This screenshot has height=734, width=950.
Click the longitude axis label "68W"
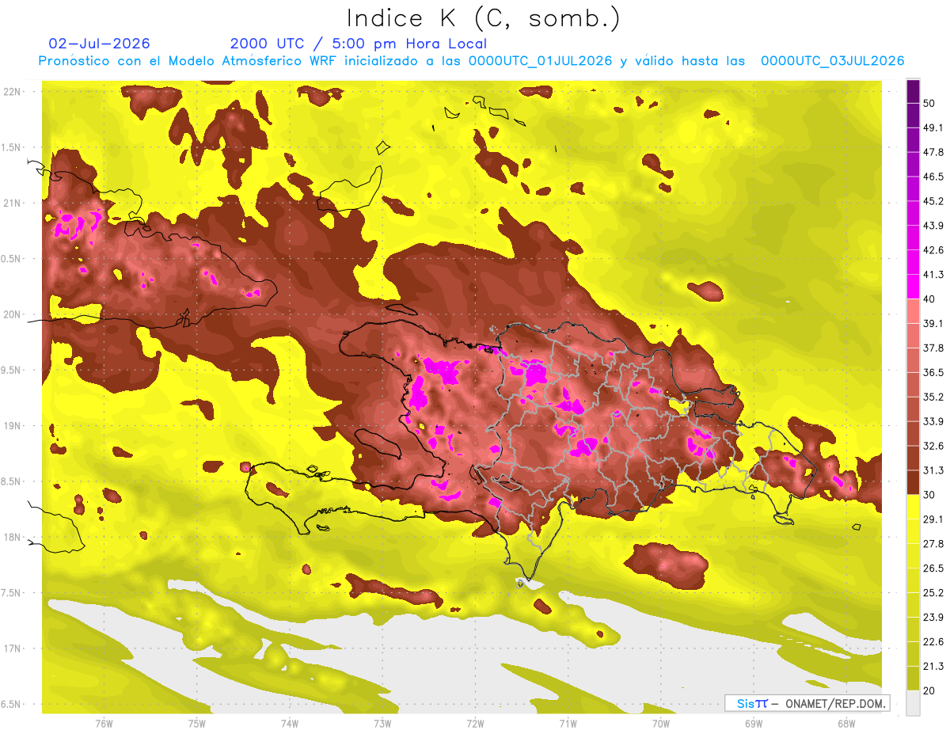click(x=846, y=723)
